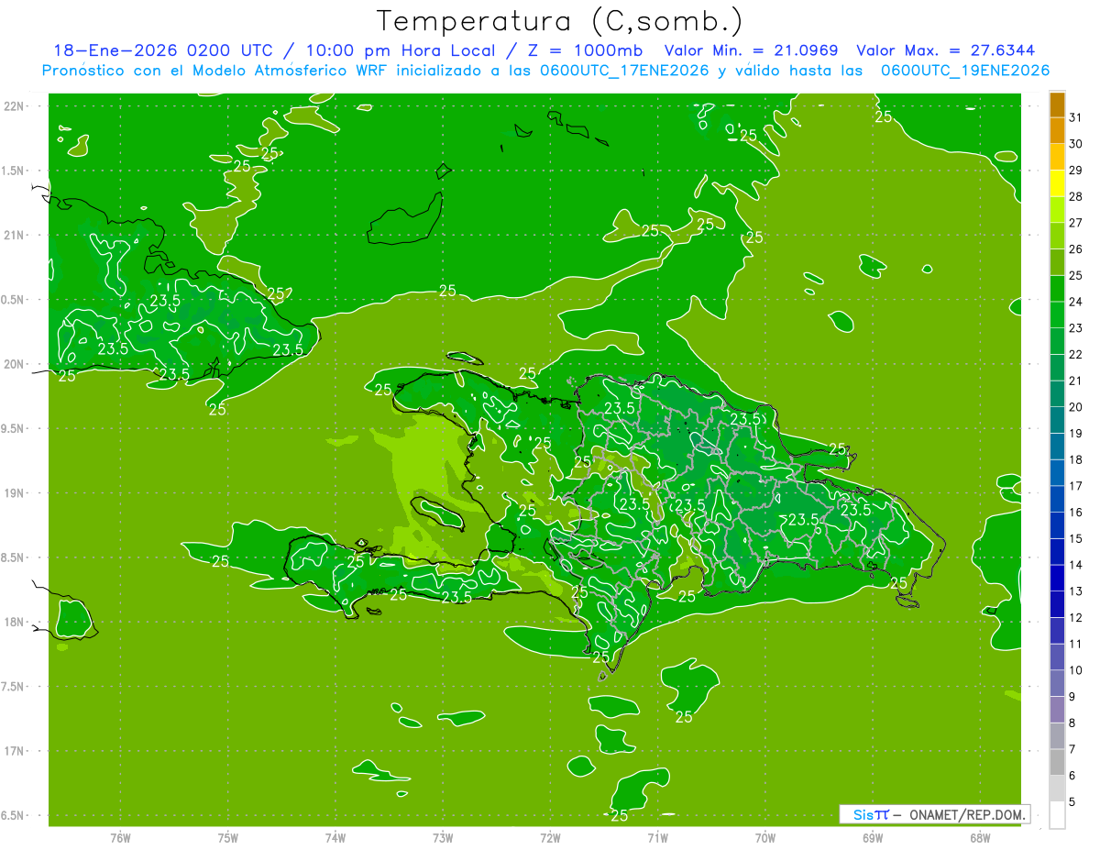Click the longitude label "68W"
1100x850 pixels.
[980, 838]
